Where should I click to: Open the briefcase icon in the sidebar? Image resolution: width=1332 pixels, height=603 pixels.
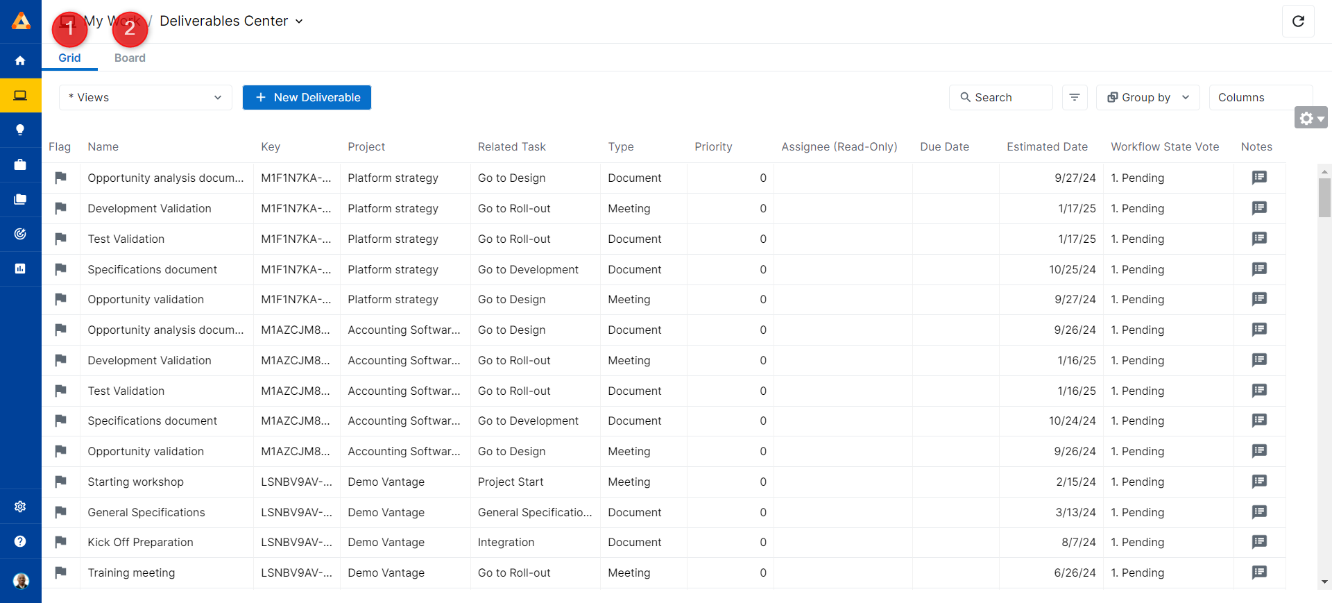[20, 164]
